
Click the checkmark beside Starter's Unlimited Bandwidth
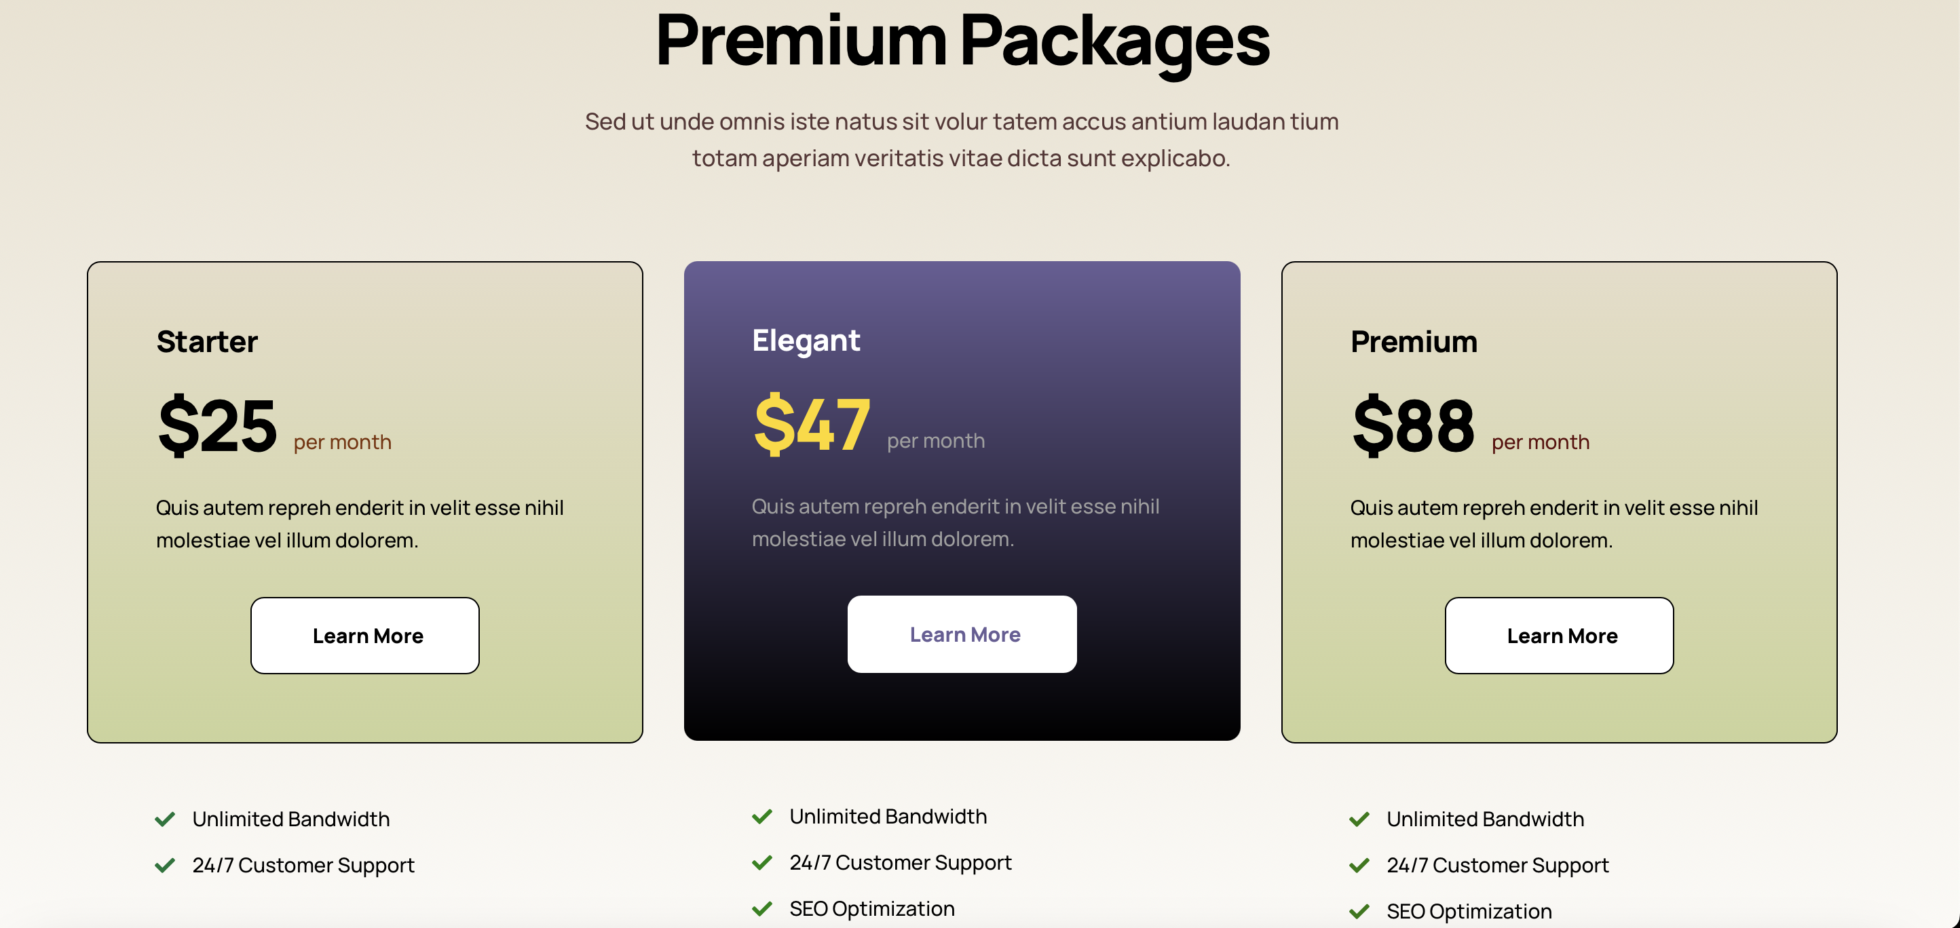click(165, 819)
